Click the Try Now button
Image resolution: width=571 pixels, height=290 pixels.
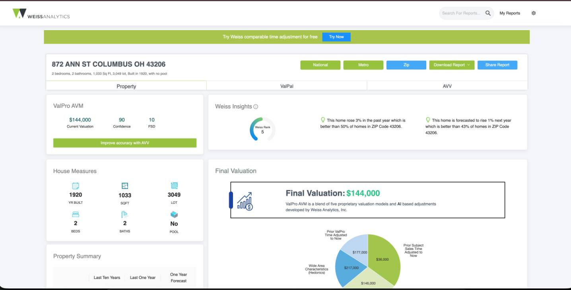click(336, 37)
